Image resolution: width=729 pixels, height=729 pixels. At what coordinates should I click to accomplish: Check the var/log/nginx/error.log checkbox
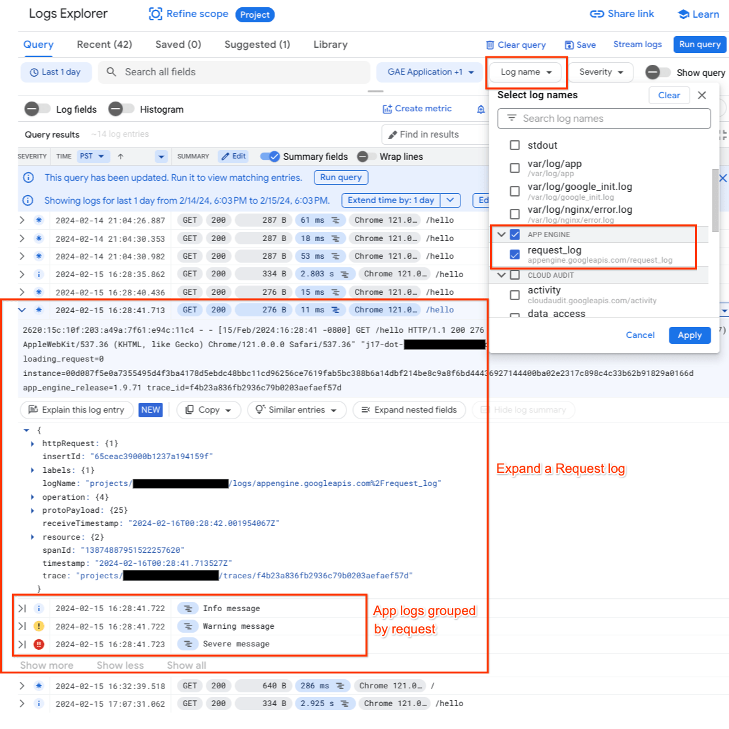[x=515, y=214]
